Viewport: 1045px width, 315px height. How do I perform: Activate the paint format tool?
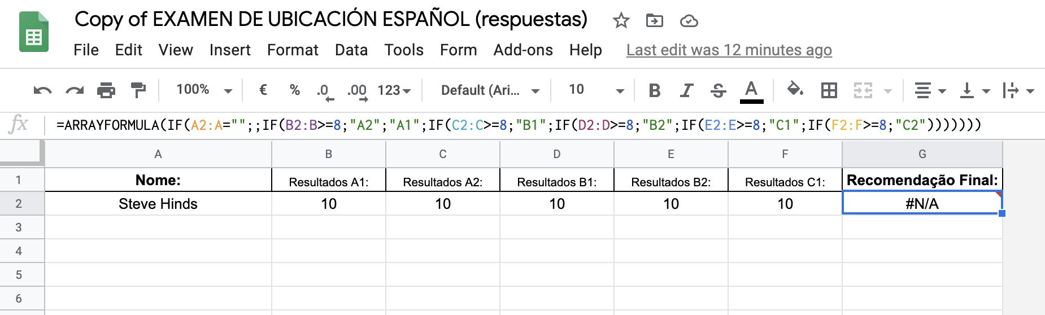tap(138, 90)
